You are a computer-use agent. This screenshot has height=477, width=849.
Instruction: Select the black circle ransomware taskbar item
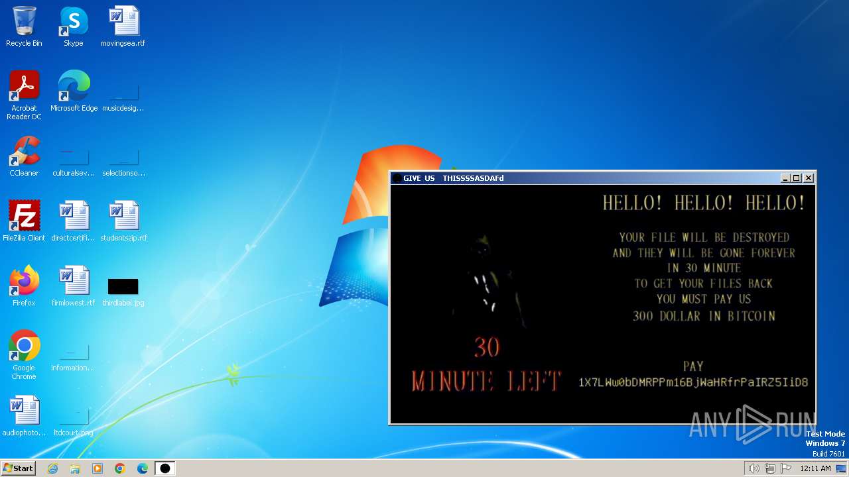[x=165, y=468]
